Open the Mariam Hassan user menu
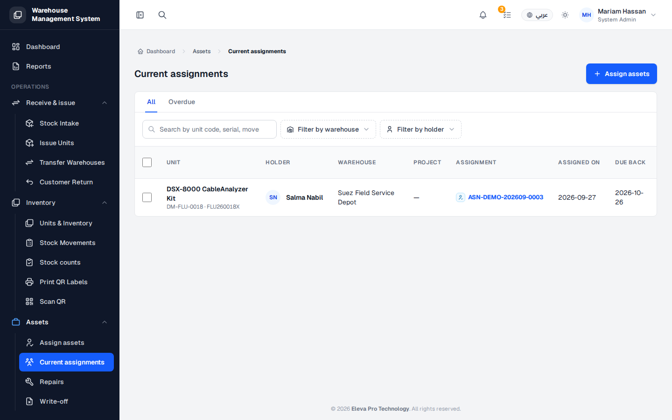Viewport: 672px width, 420px height. 618,15
